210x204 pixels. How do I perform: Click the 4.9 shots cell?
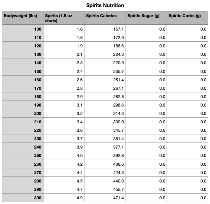pyautogui.click(x=64, y=198)
